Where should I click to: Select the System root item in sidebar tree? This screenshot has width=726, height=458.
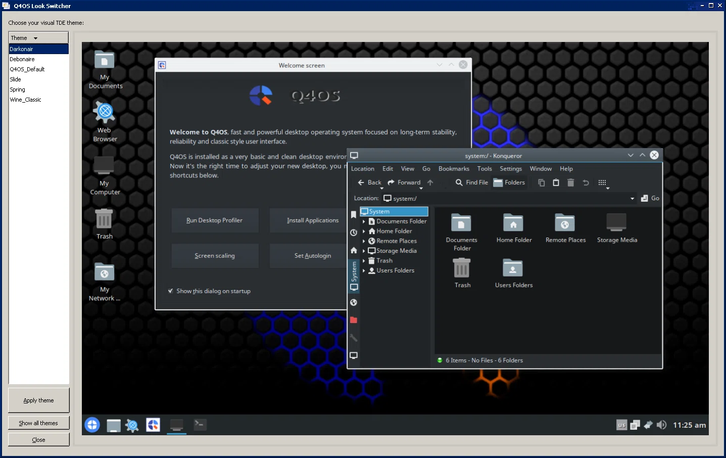click(394, 211)
